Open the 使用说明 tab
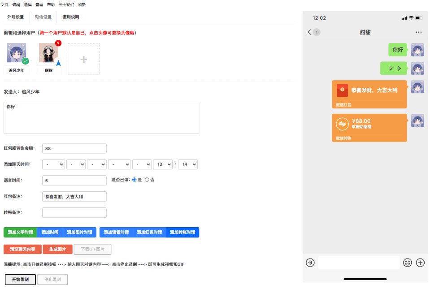The width and height of the screenshot is (430, 289). (71, 17)
